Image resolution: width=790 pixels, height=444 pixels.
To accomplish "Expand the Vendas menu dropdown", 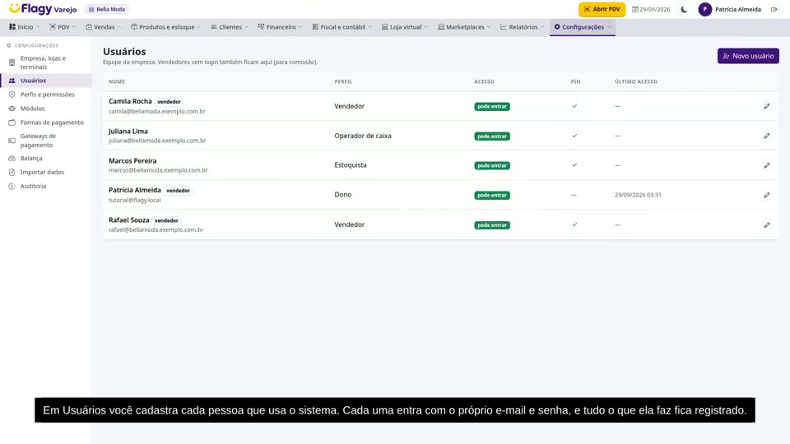I will click(104, 27).
